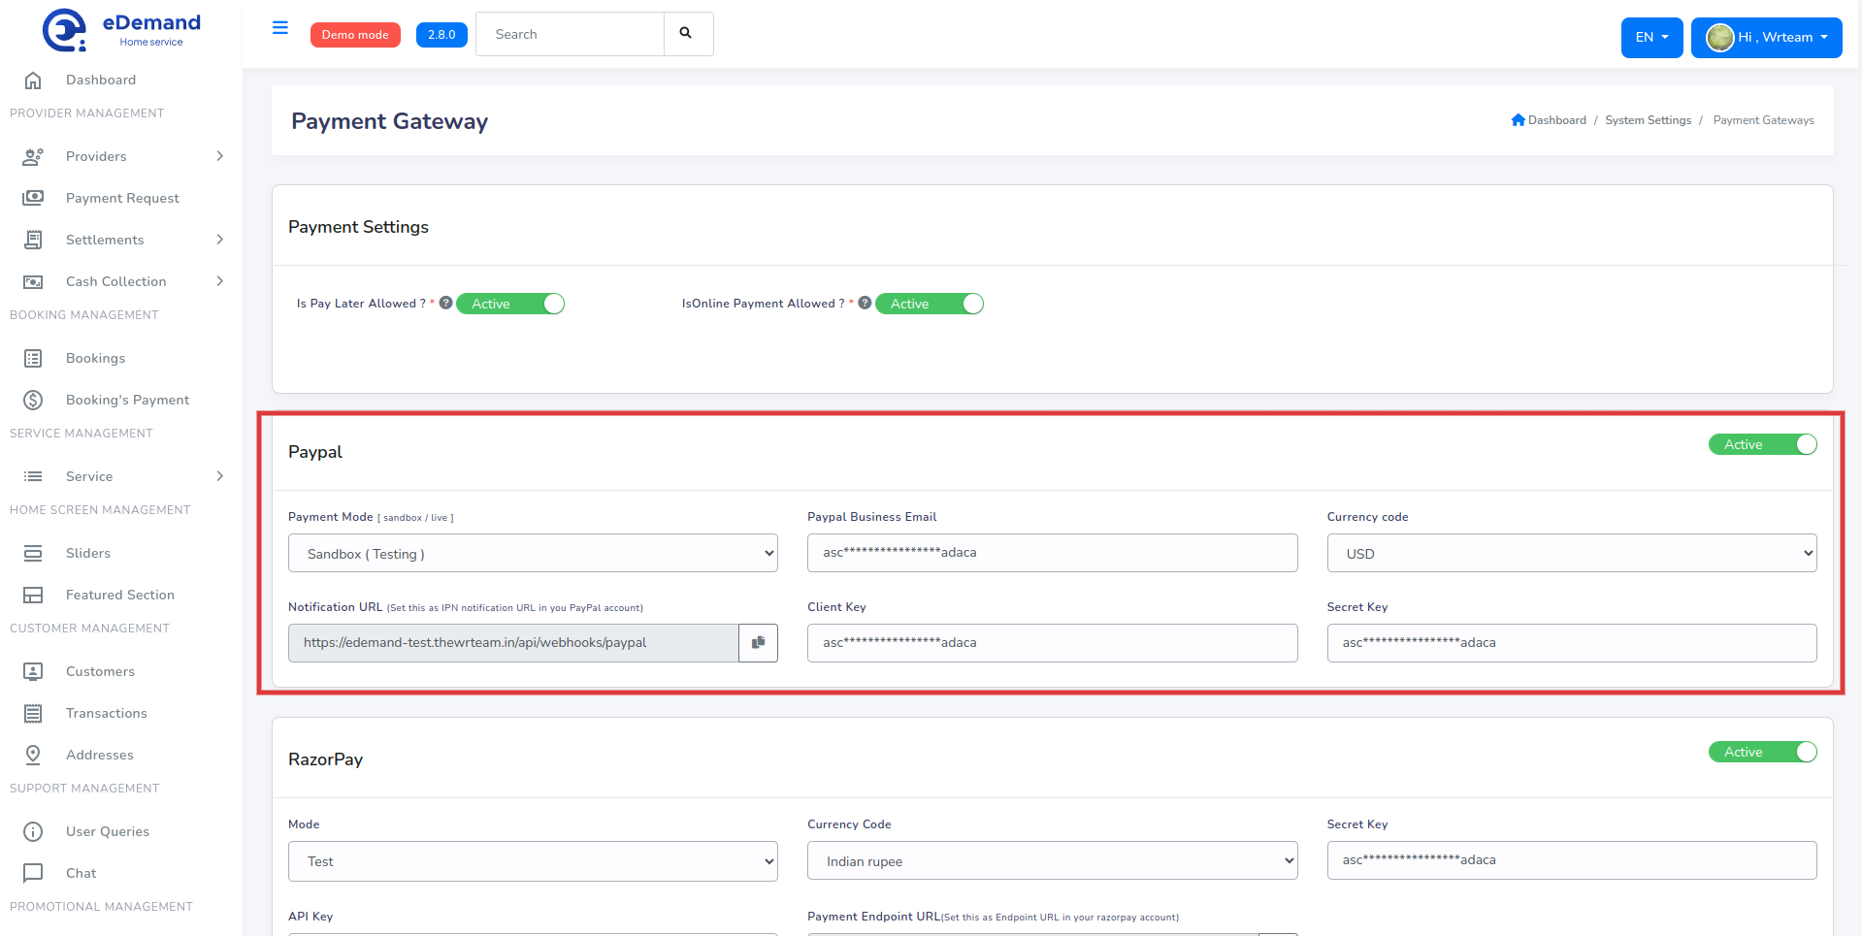
Task: Click the Payment Request icon
Action: 33,198
